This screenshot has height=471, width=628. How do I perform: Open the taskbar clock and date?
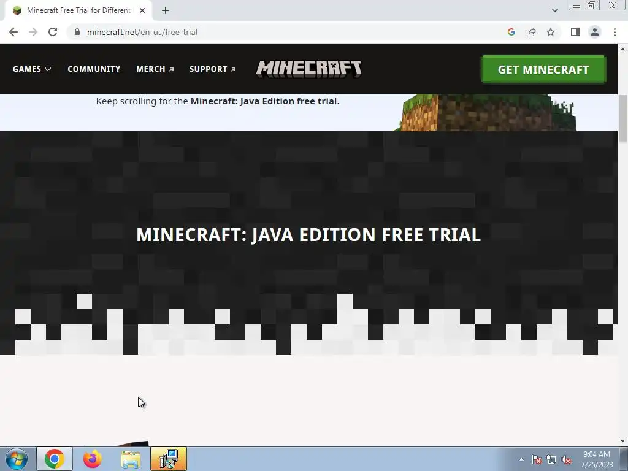point(597,459)
